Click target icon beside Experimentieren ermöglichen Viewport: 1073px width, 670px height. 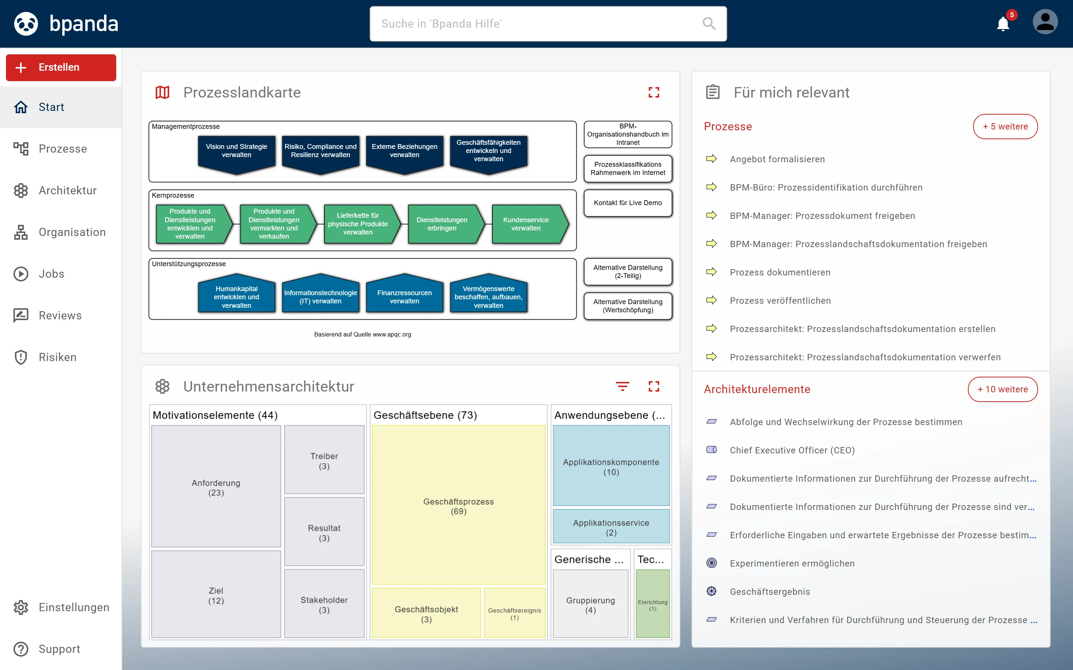click(711, 563)
